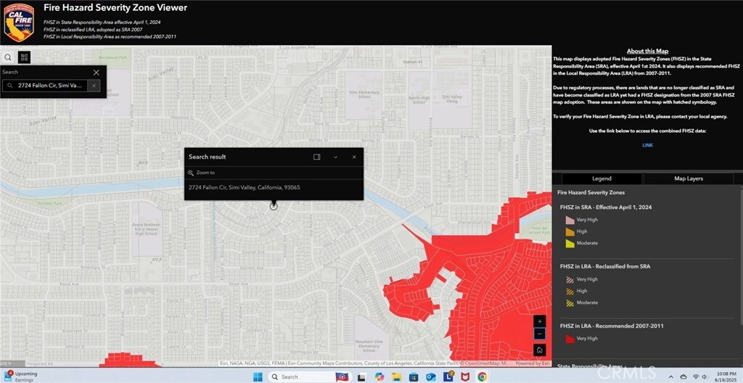Click the map search magnifier tool

(8, 57)
